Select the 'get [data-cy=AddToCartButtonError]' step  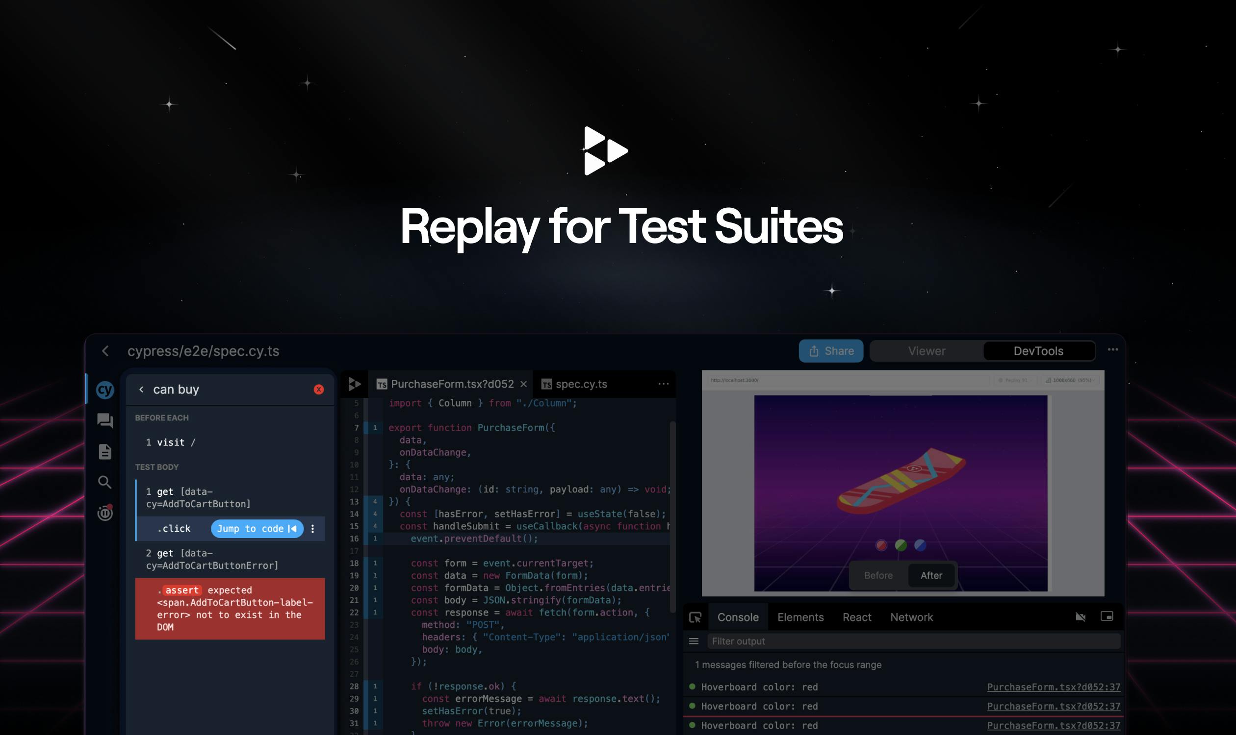click(x=230, y=559)
